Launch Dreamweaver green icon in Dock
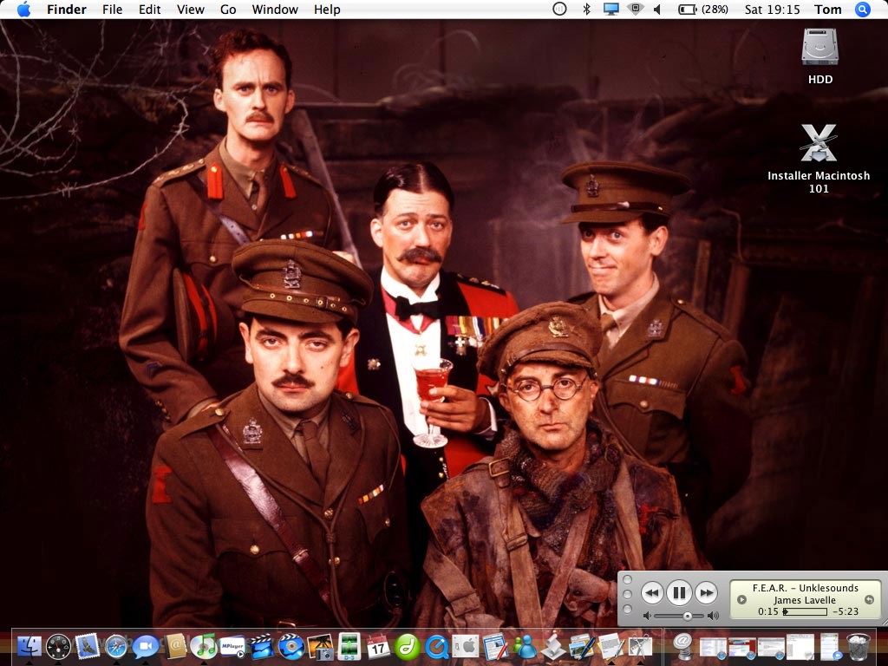Screen dimensions: 888x666 click(408, 646)
